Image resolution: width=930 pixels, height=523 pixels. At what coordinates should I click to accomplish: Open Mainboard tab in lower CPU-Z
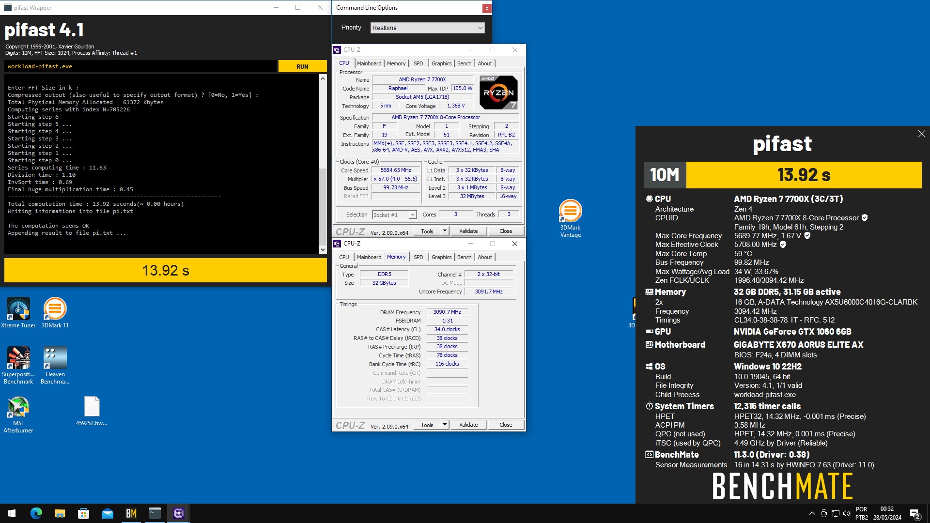(369, 257)
